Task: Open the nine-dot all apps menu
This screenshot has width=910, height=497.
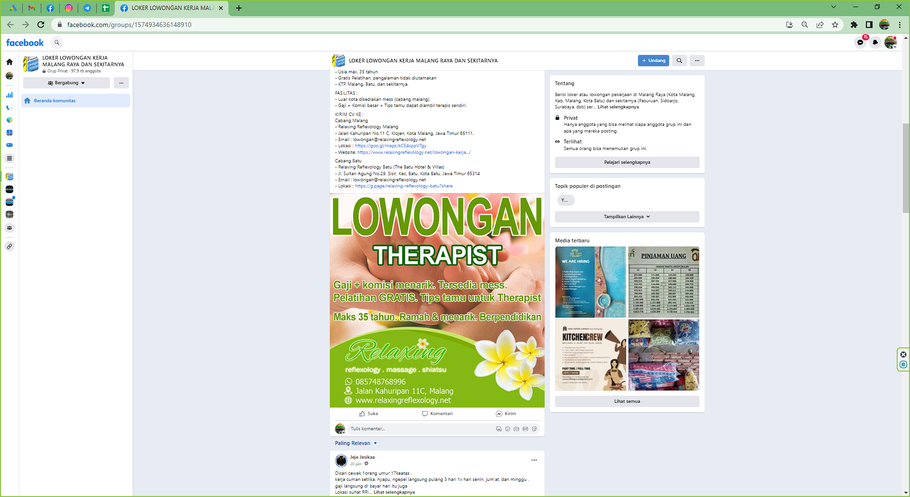Action: click(x=9, y=158)
